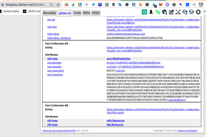This screenshot has height=137, width=206.
Task: Click the blue bookmark extension icon
Action: pos(100,5)
